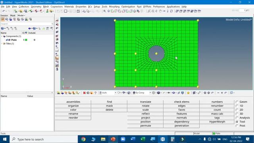Click the plus icon in display toolbar
254x143 pixels.
pyautogui.click(x=222, y=93)
